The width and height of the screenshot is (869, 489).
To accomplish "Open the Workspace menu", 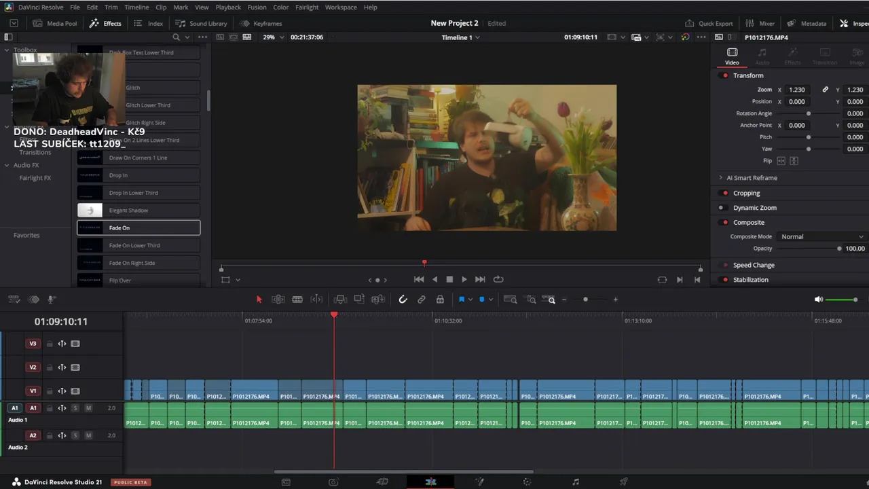I will pos(341,7).
